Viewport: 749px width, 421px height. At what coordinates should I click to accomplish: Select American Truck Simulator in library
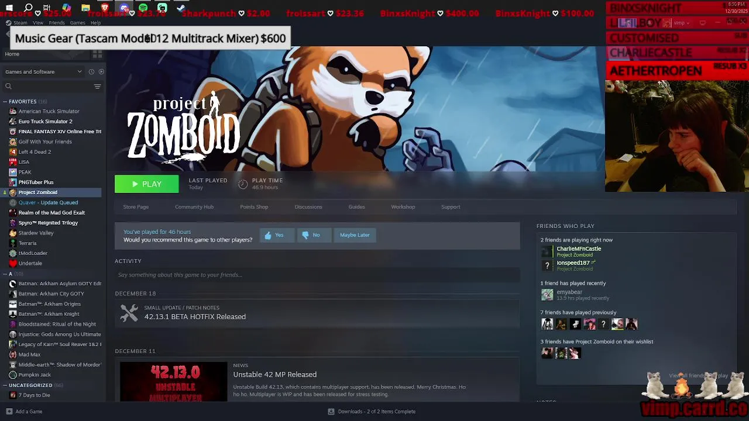pos(49,111)
